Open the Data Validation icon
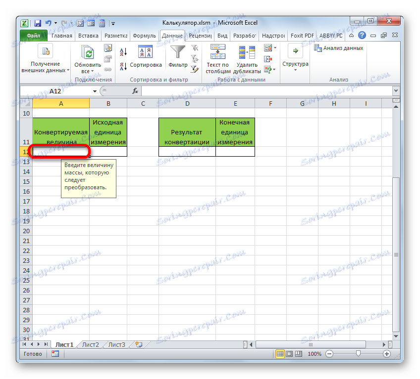The image size is (420, 379). point(268,48)
